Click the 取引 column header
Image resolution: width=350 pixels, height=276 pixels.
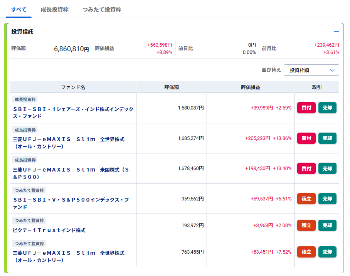click(317, 87)
